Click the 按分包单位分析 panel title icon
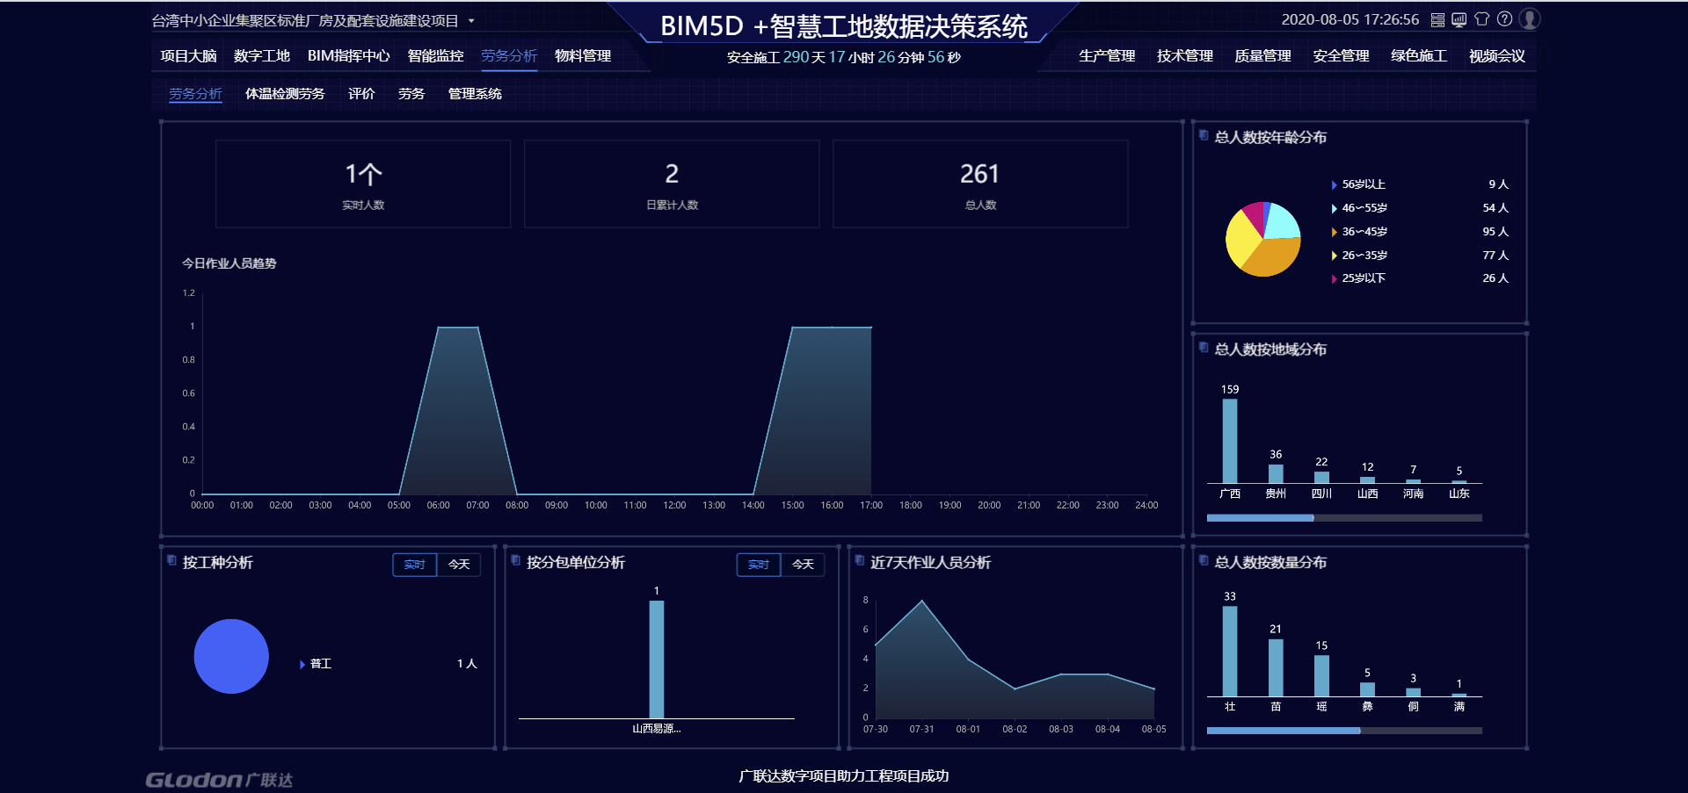Screen dimensions: 1688x793 (x=516, y=560)
